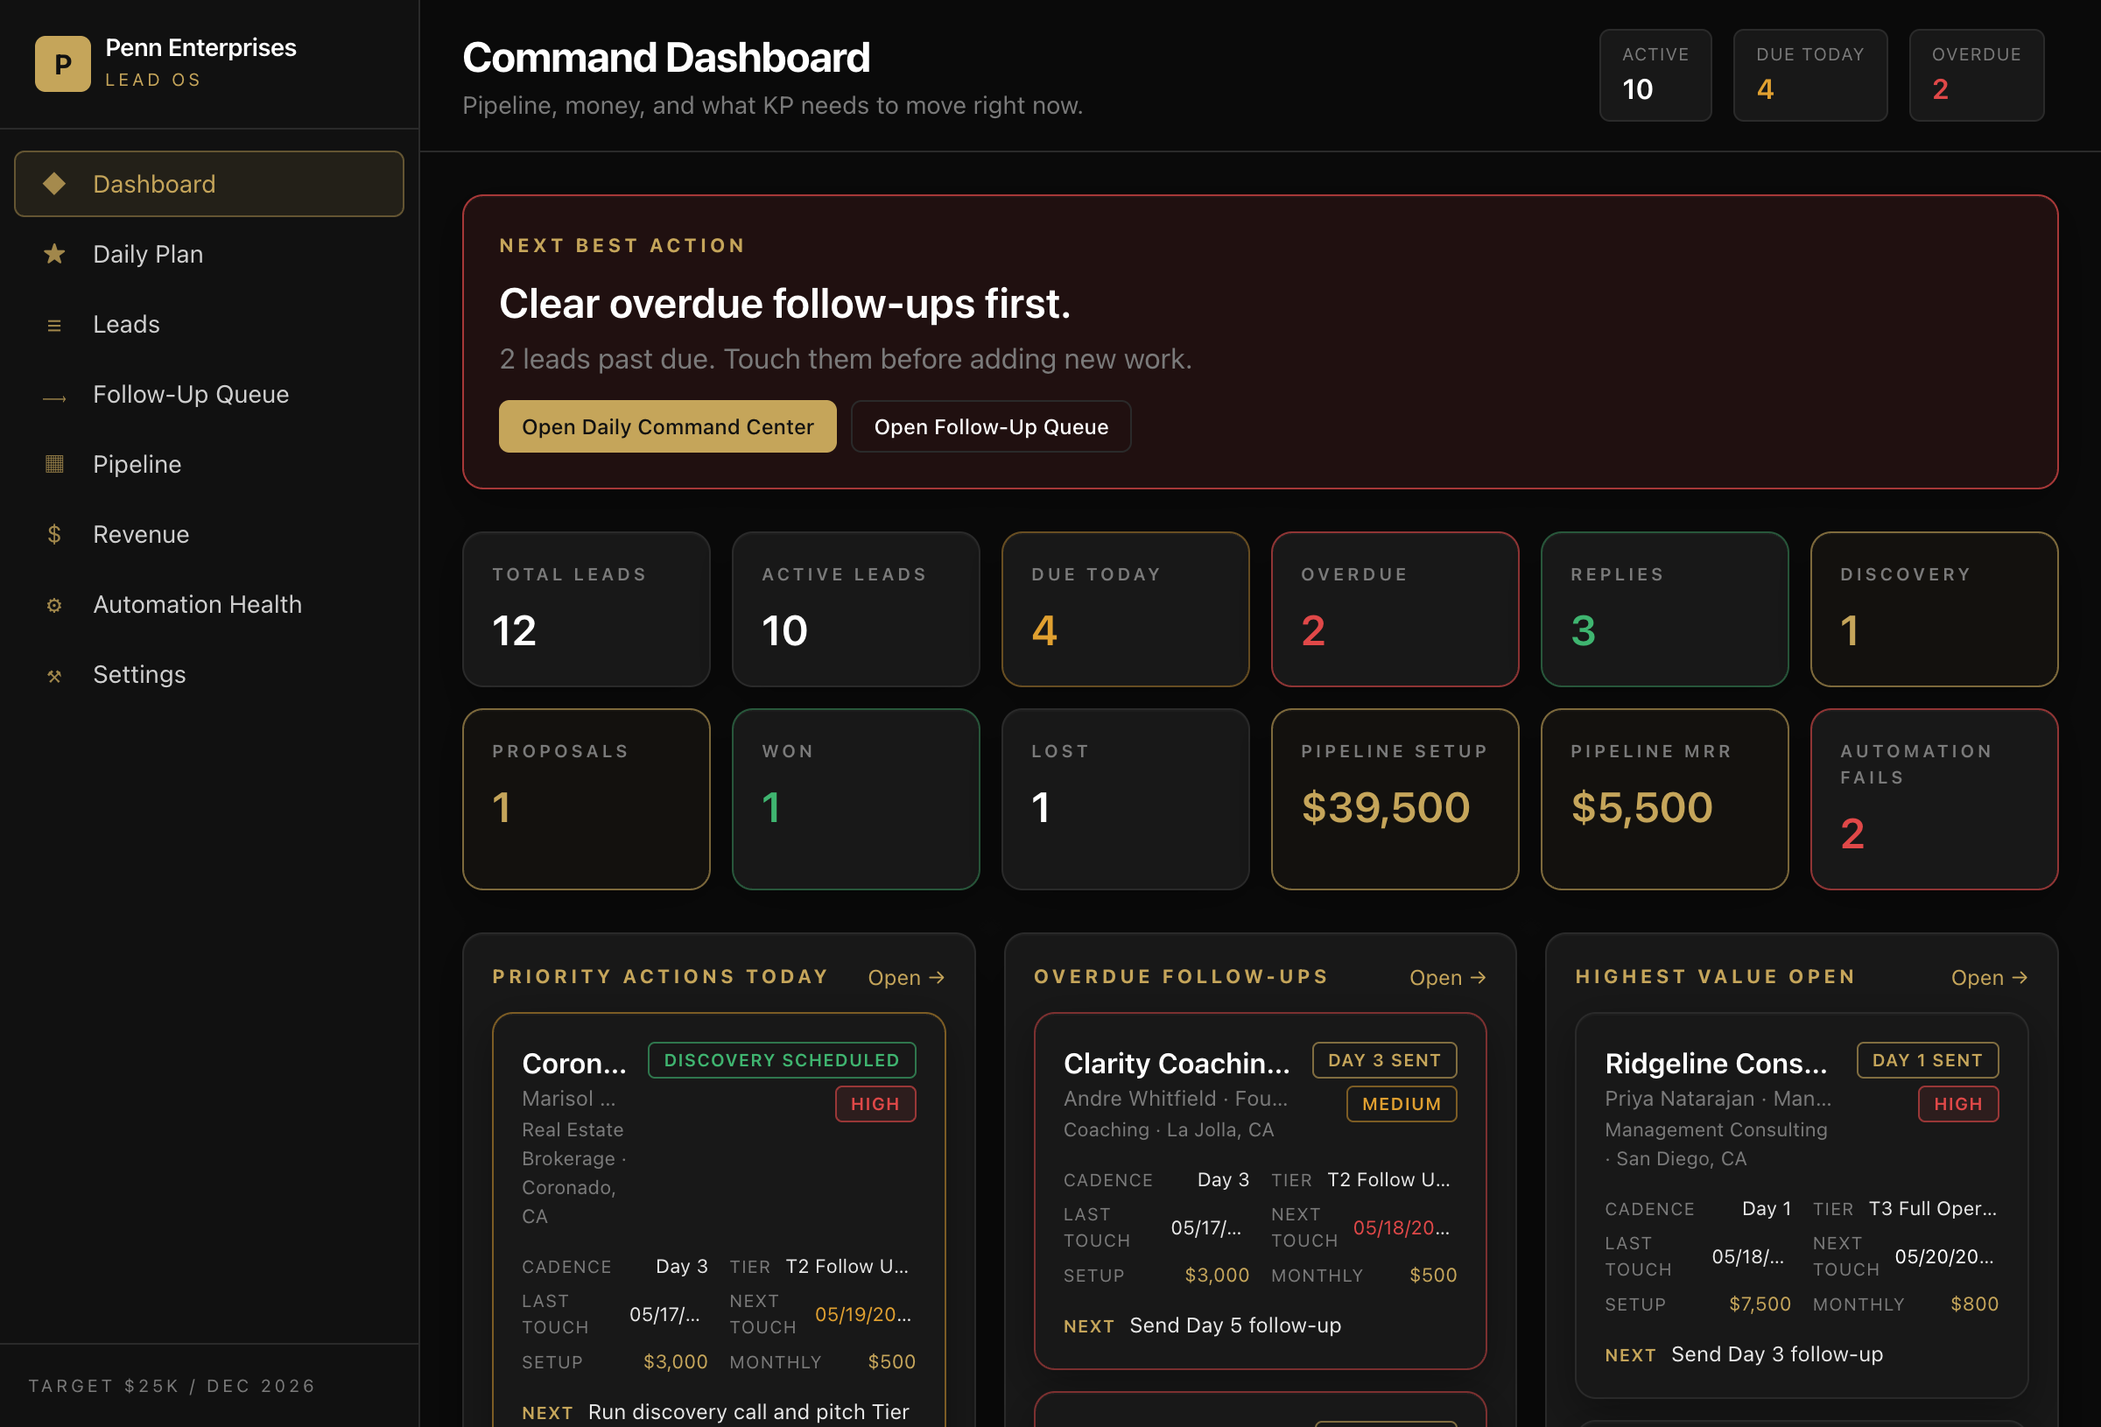Open Automation Health page
The height and width of the screenshot is (1427, 2101).
click(x=209, y=604)
